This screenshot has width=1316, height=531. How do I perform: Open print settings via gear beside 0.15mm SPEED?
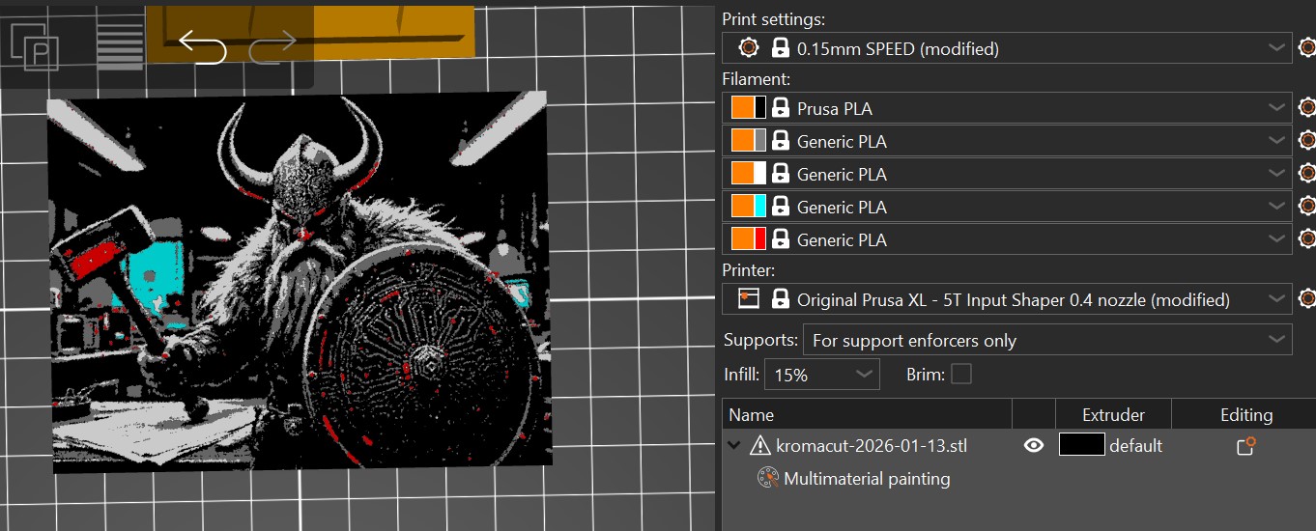pyautogui.click(x=1306, y=47)
